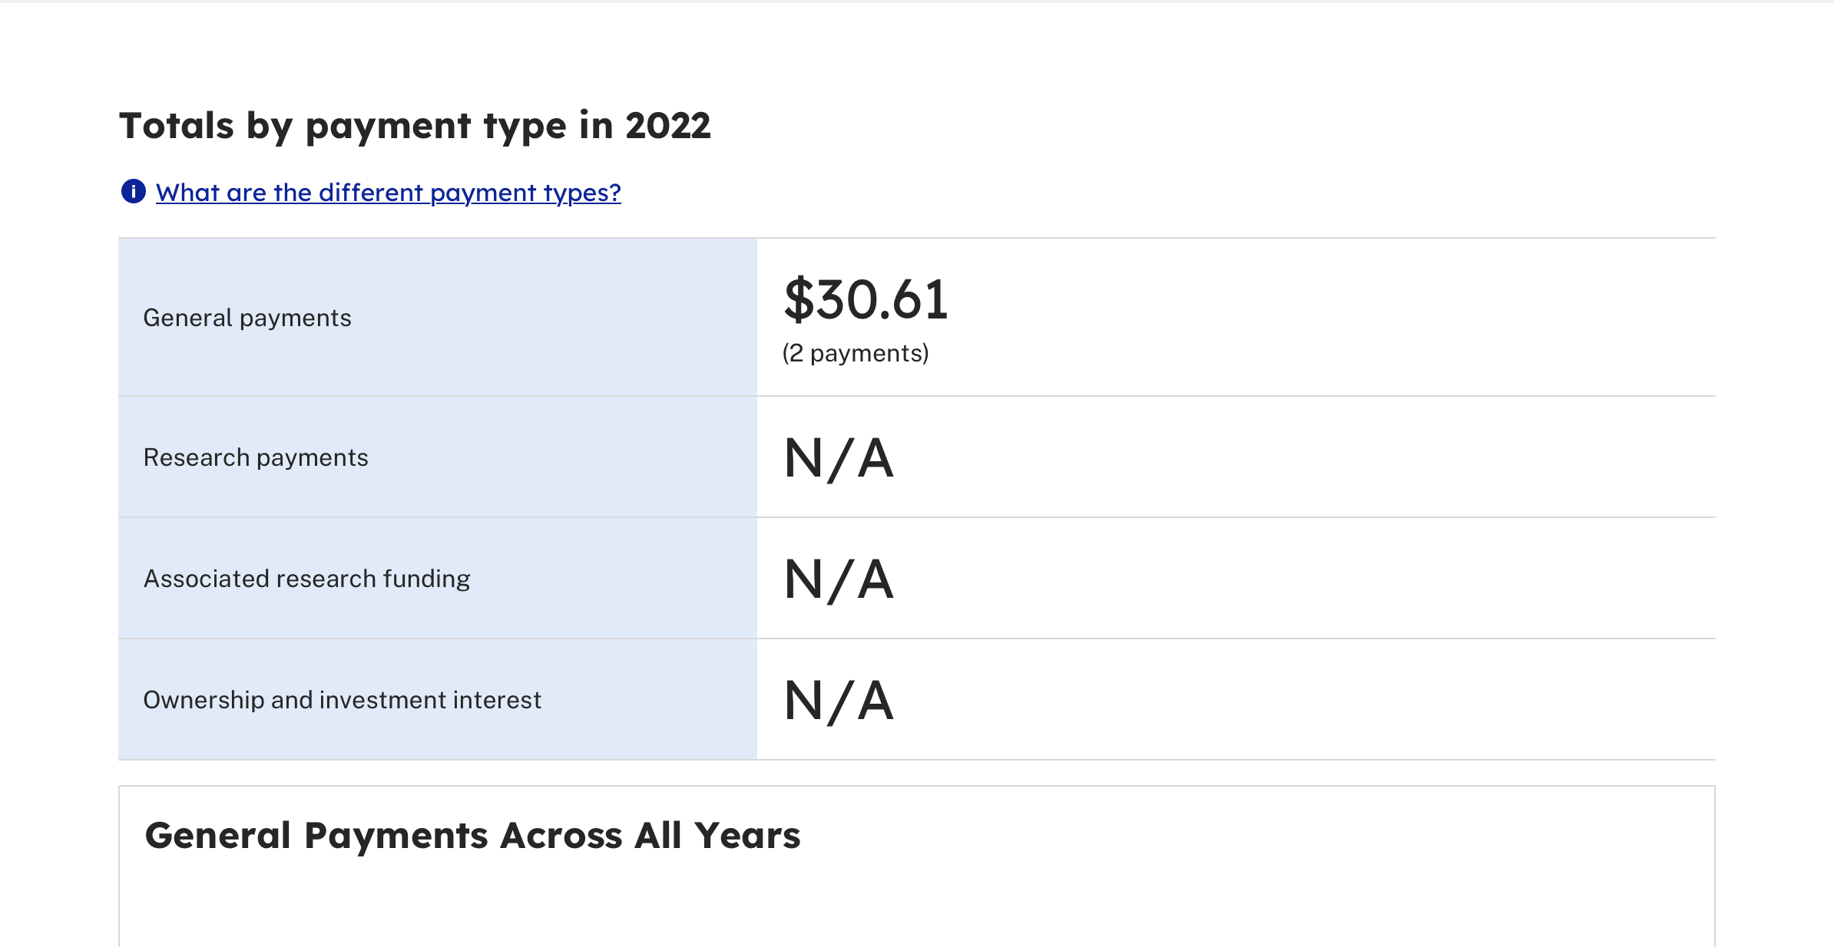This screenshot has width=1834, height=947.
Task: Click the $30.61 general payments amount
Action: point(866,299)
